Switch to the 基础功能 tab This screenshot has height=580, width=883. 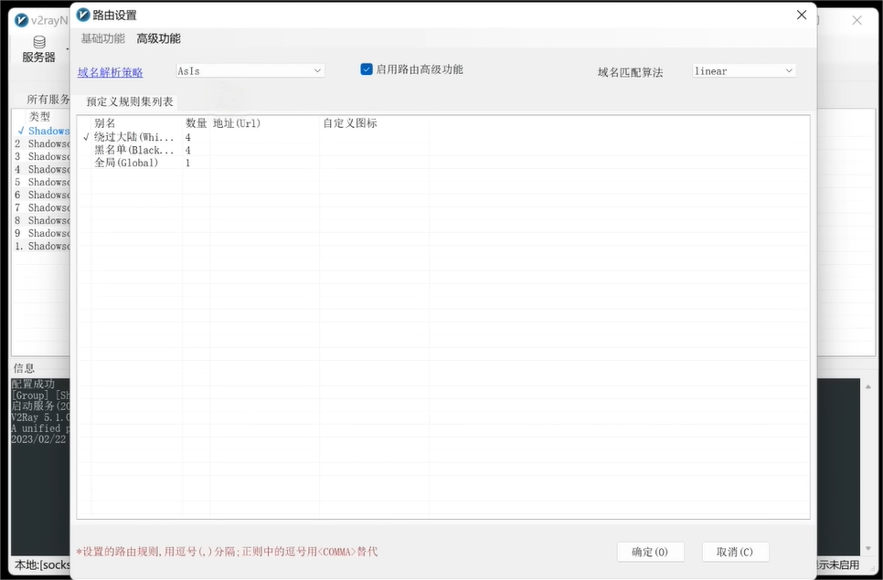[101, 38]
